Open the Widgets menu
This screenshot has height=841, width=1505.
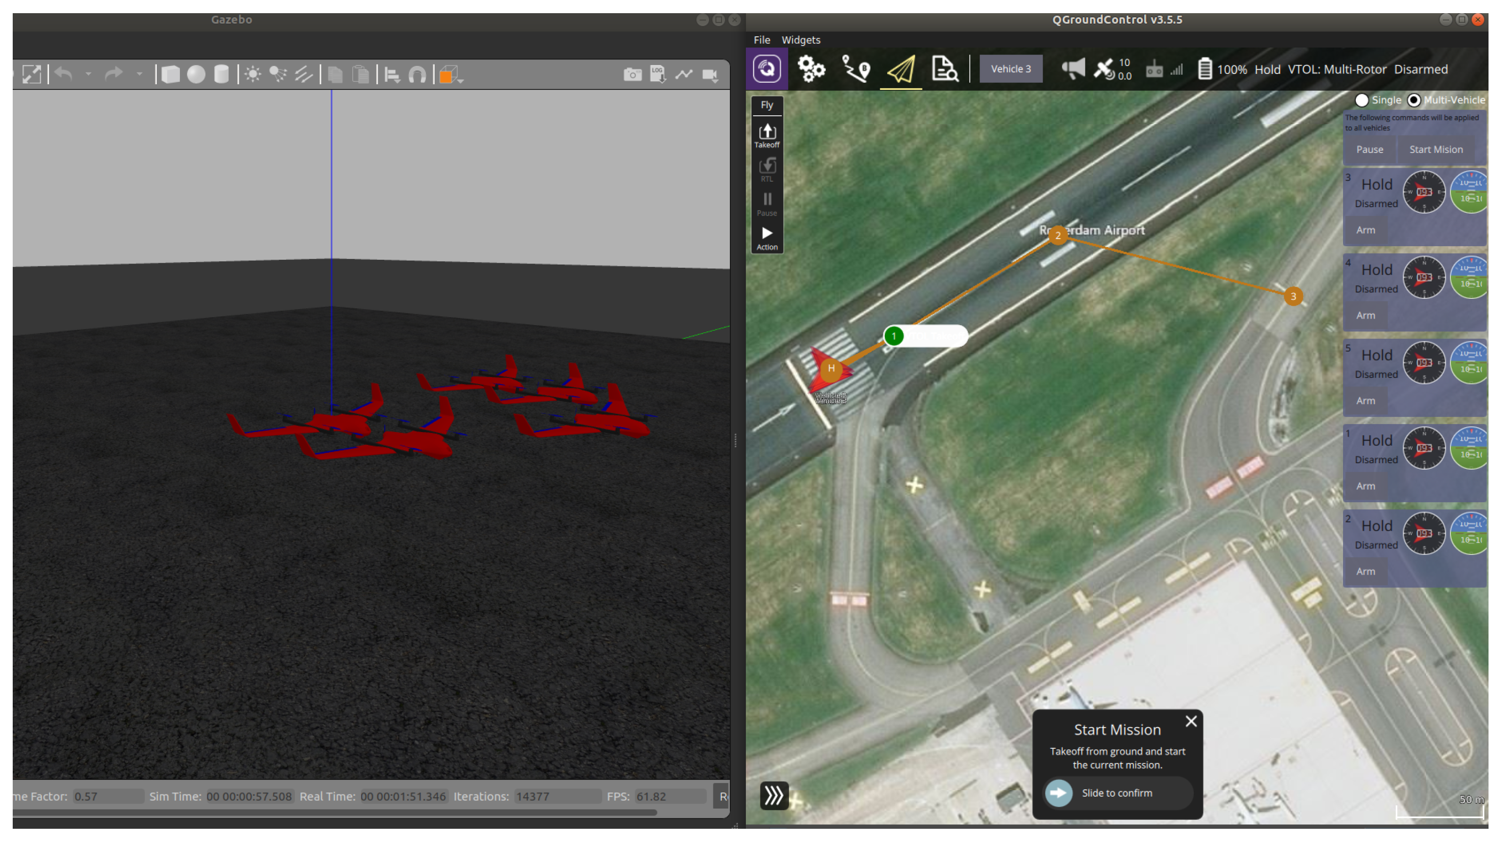[801, 40]
